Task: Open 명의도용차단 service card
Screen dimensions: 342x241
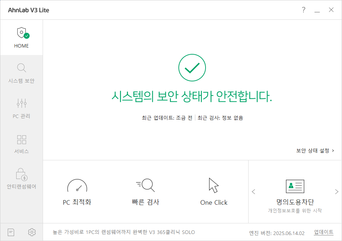Action: [x=295, y=196]
